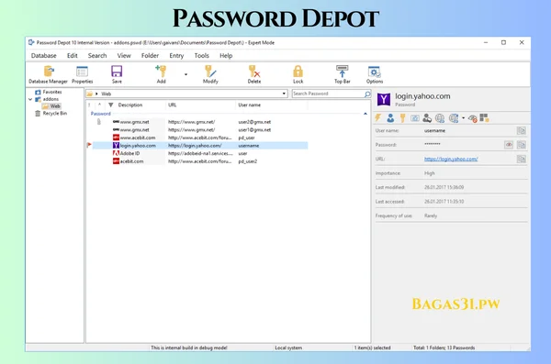The image size is (551, 364).
Task: Click the gray user-with-bubble icon
Action: tap(427, 118)
